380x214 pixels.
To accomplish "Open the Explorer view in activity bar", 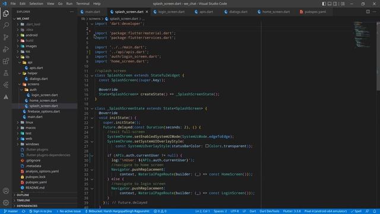I will [x=6, y=13].
